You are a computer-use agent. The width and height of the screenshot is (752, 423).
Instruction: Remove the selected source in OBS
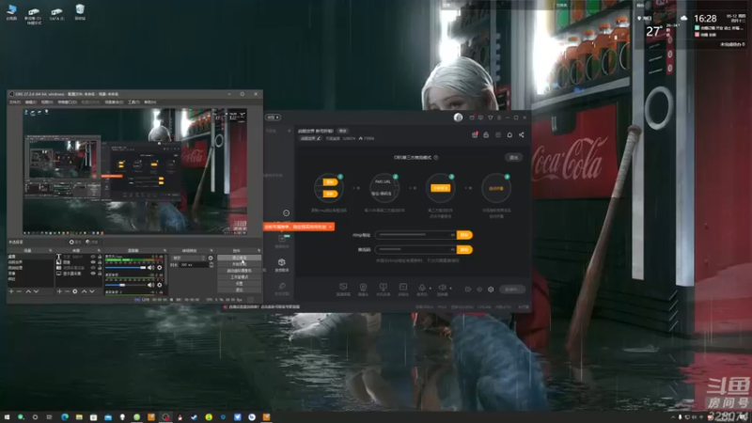point(67,291)
